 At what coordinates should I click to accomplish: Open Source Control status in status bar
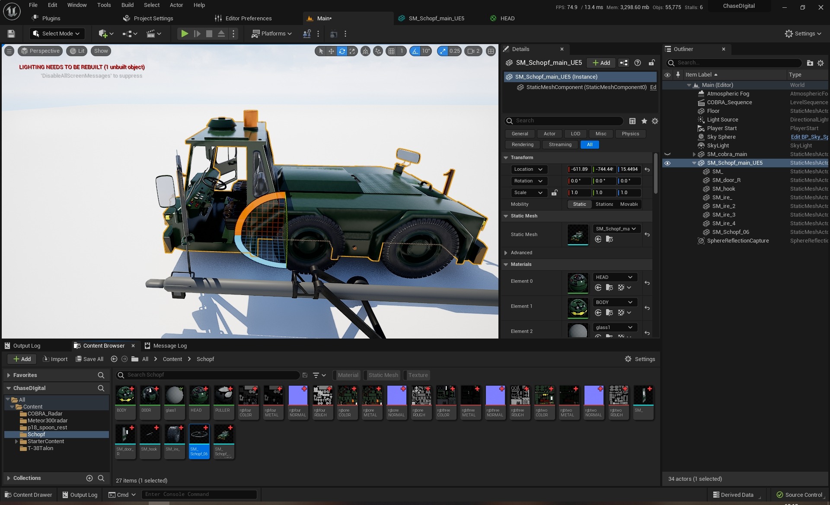coord(799,495)
